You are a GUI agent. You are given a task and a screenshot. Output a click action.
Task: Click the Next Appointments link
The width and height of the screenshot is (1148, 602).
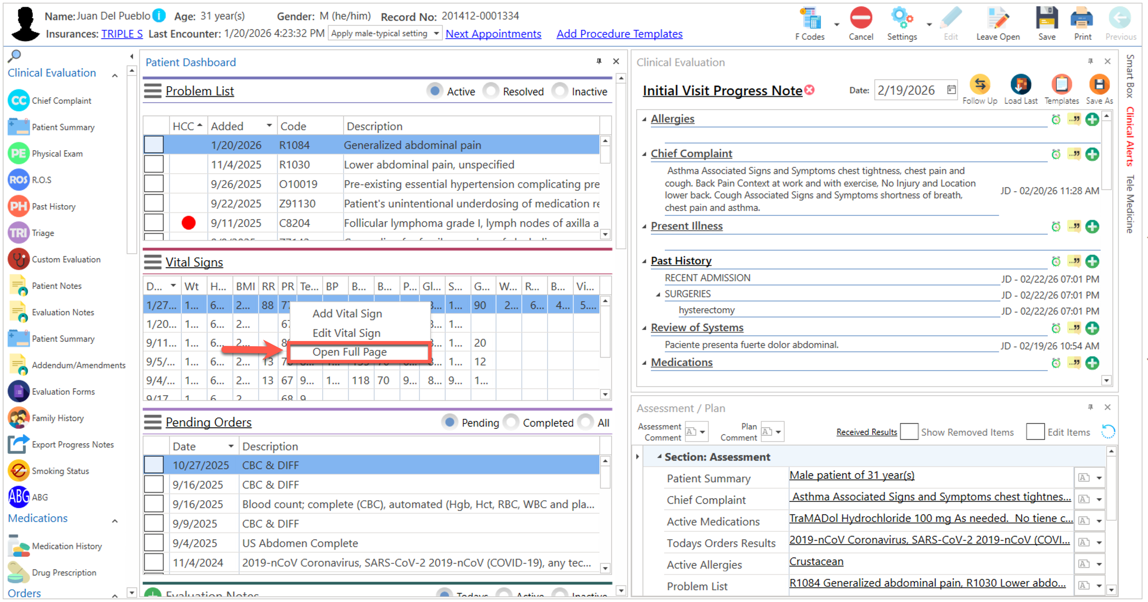point(493,34)
